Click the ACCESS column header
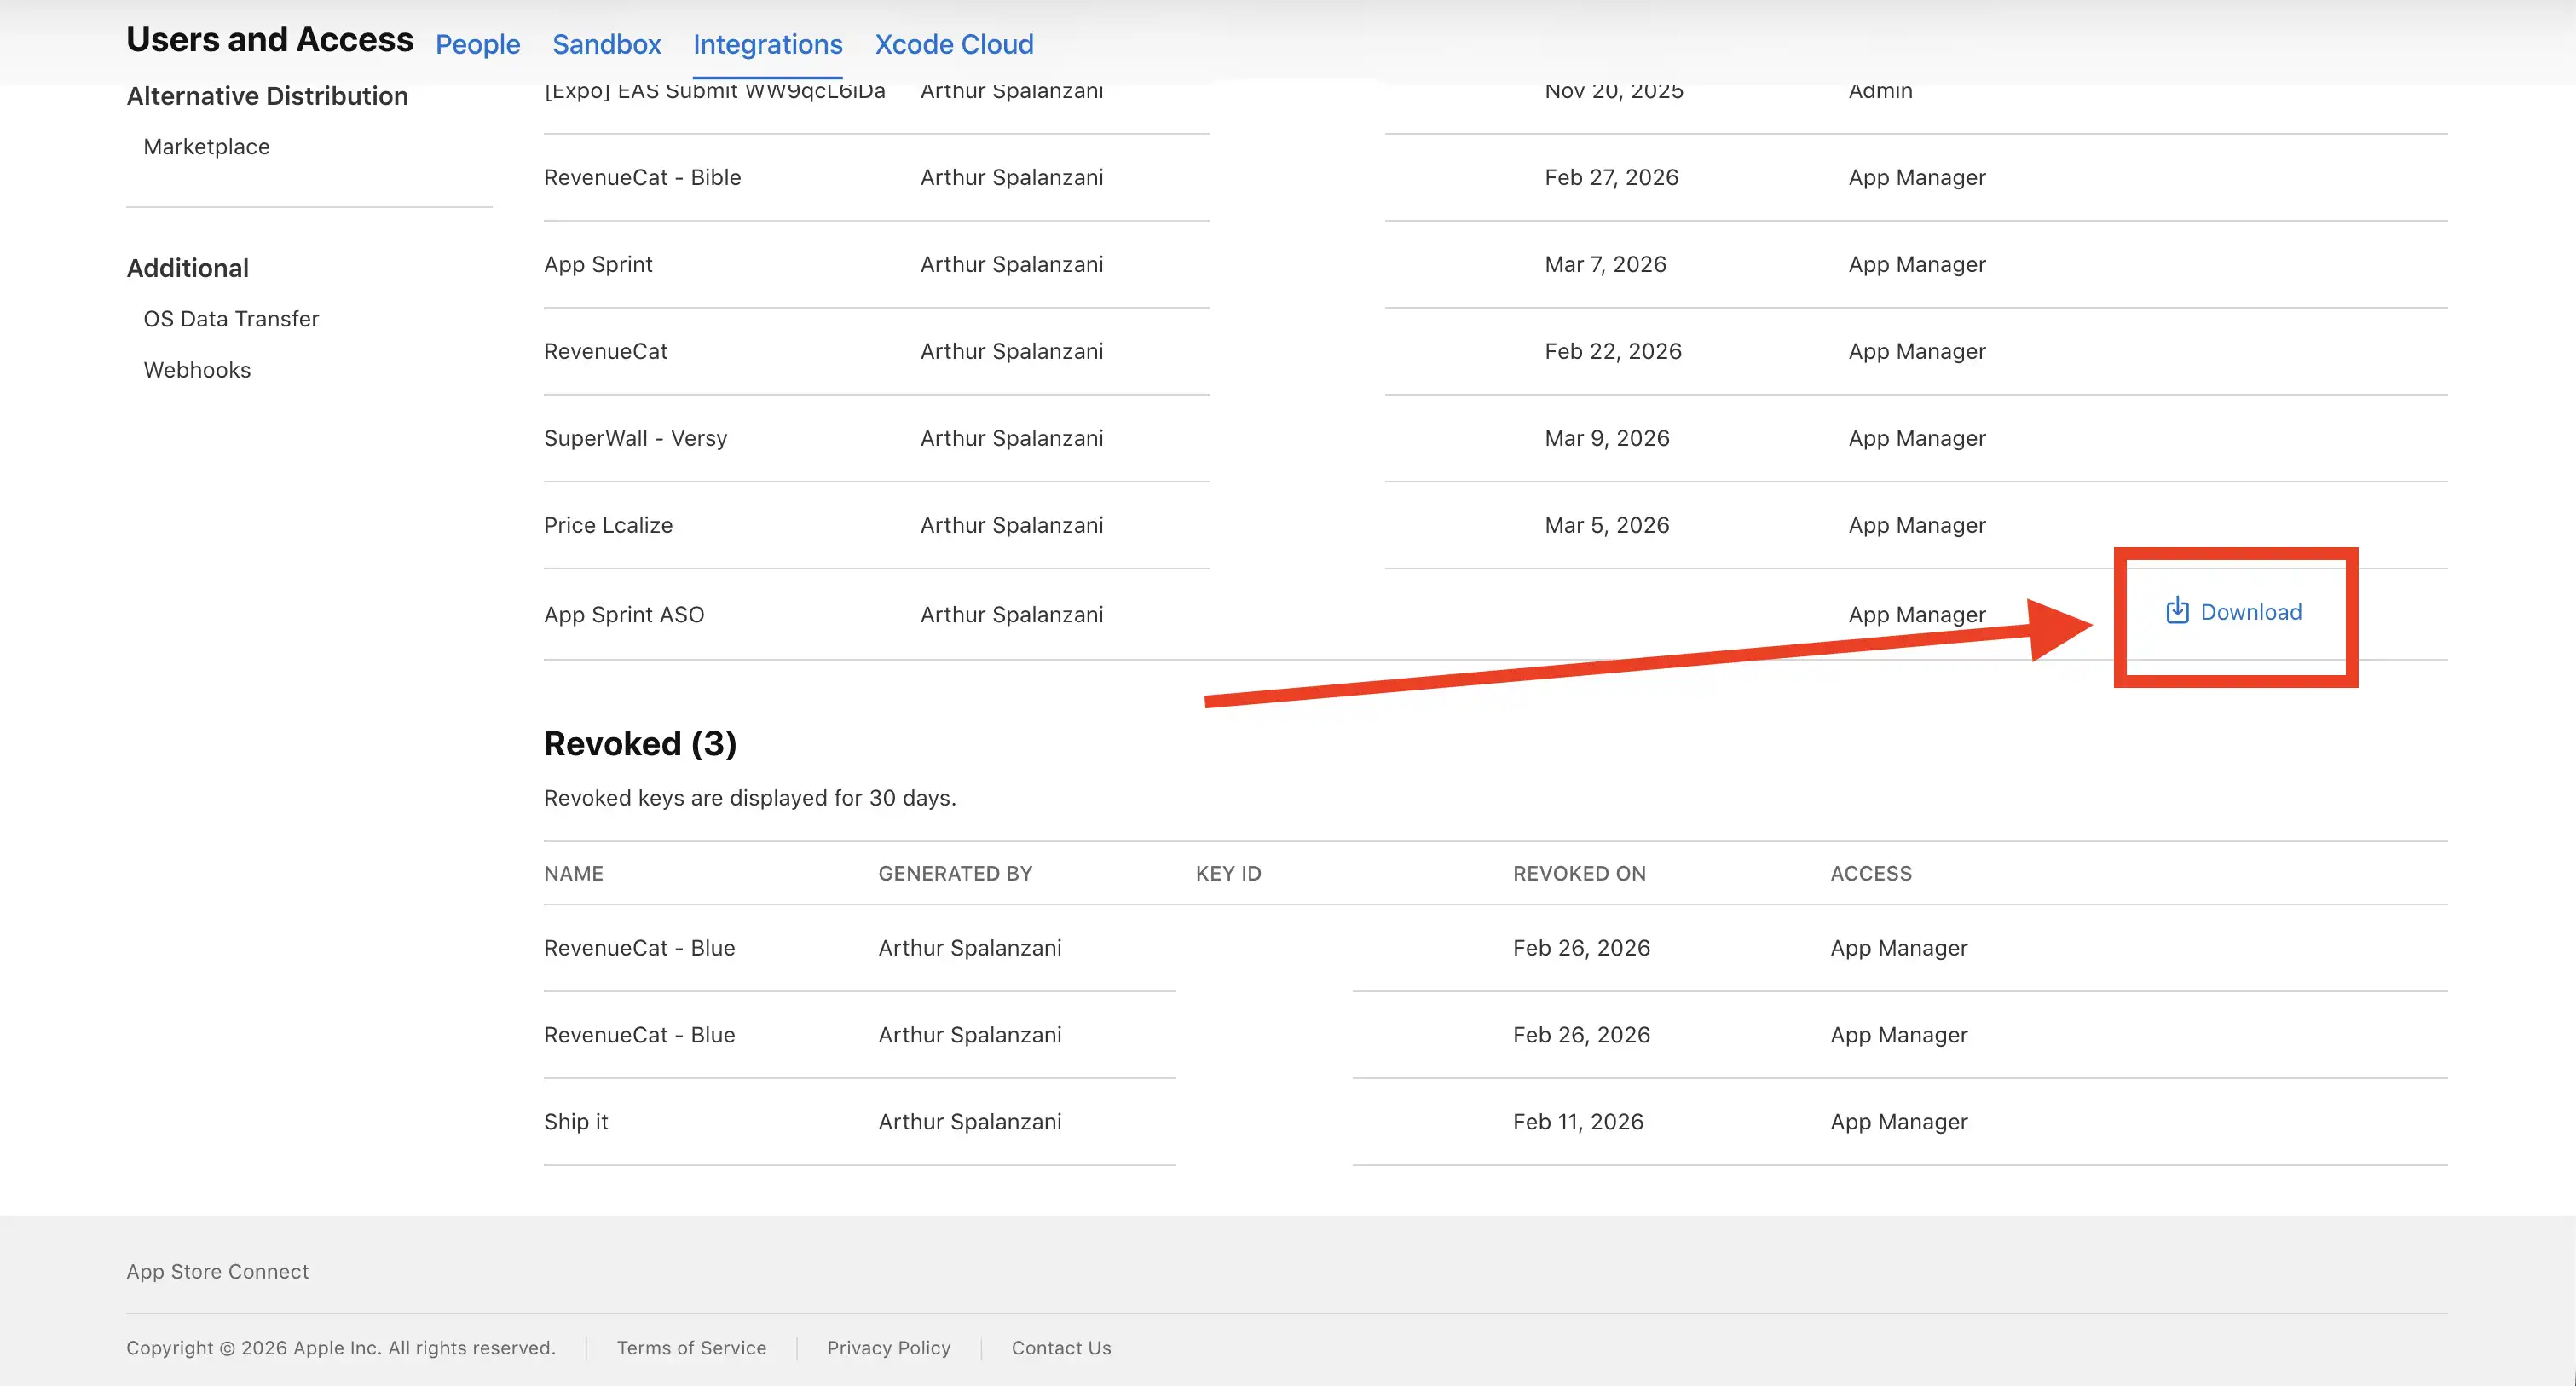 pyautogui.click(x=1871, y=873)
